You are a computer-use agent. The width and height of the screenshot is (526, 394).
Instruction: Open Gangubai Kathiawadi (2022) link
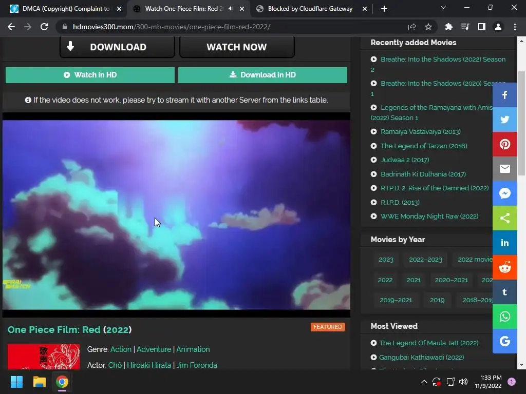[421, 358]
